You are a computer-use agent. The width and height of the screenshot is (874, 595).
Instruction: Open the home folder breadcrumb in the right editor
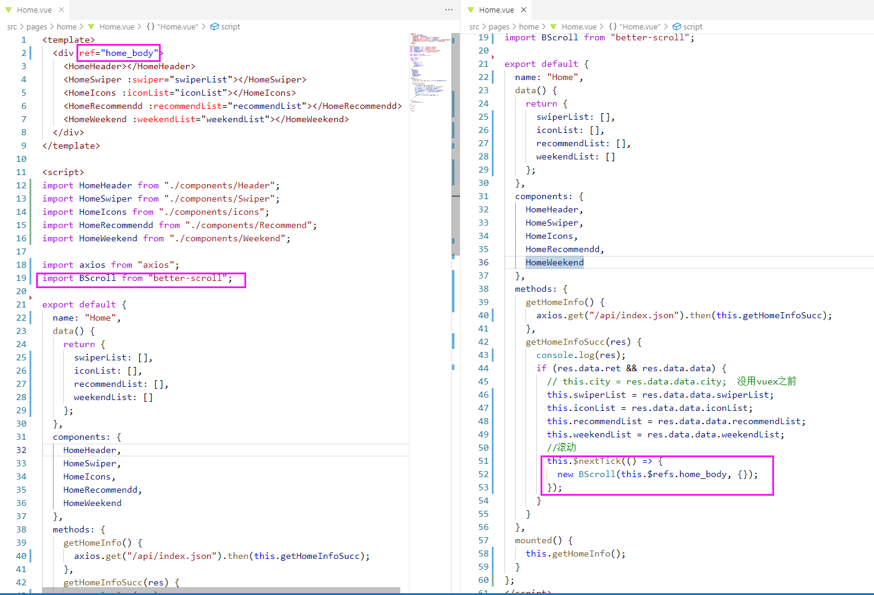529,26
